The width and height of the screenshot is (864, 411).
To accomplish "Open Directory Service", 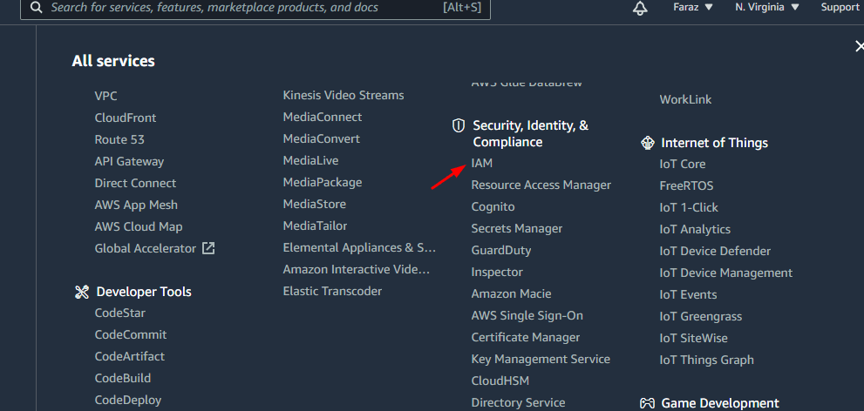I will (x=518, y=403).
